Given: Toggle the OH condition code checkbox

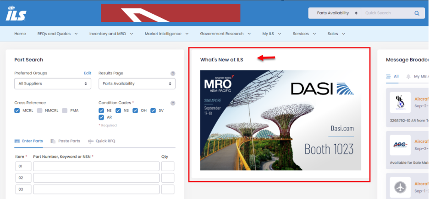Looking at the screenshot, I should 136,110.
